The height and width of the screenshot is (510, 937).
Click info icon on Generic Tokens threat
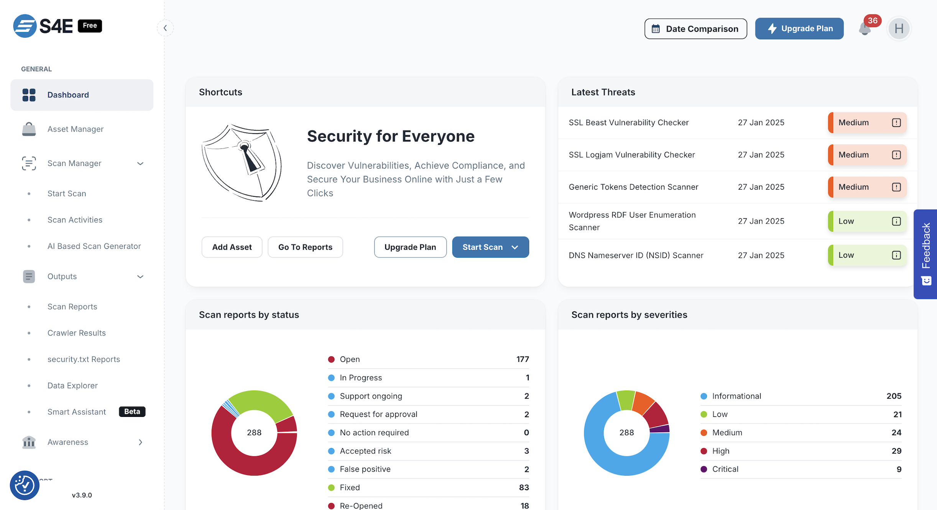tap(896, 187)
